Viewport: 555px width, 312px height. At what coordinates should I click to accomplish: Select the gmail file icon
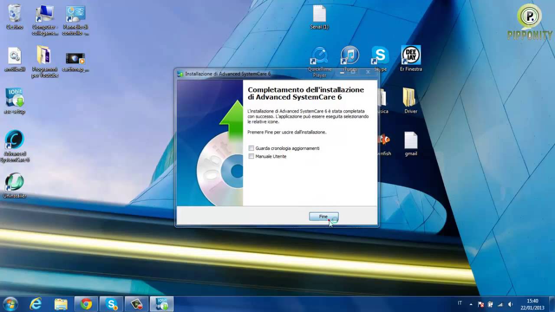pos(411,144)
